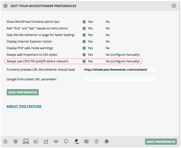Open help question mark icon
Image resolution: width=181 pixels, height=148 pixels.
click(x=96, y=141)
